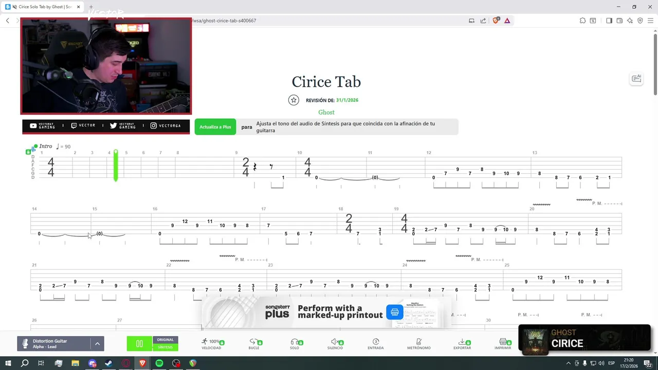Open Steam from the taskbar

[108, 363]
